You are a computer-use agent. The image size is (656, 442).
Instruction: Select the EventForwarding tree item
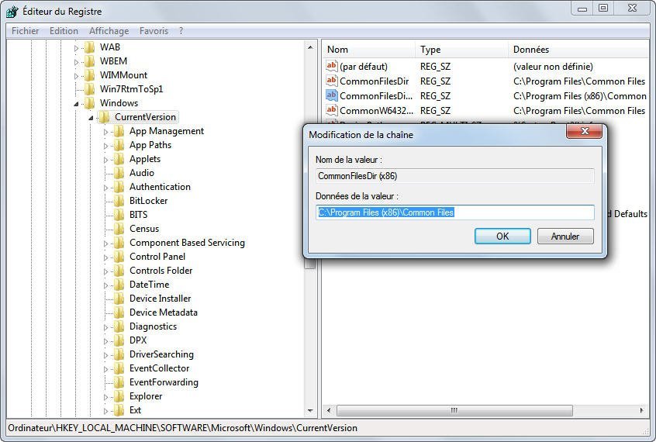[x=164, y=382]
